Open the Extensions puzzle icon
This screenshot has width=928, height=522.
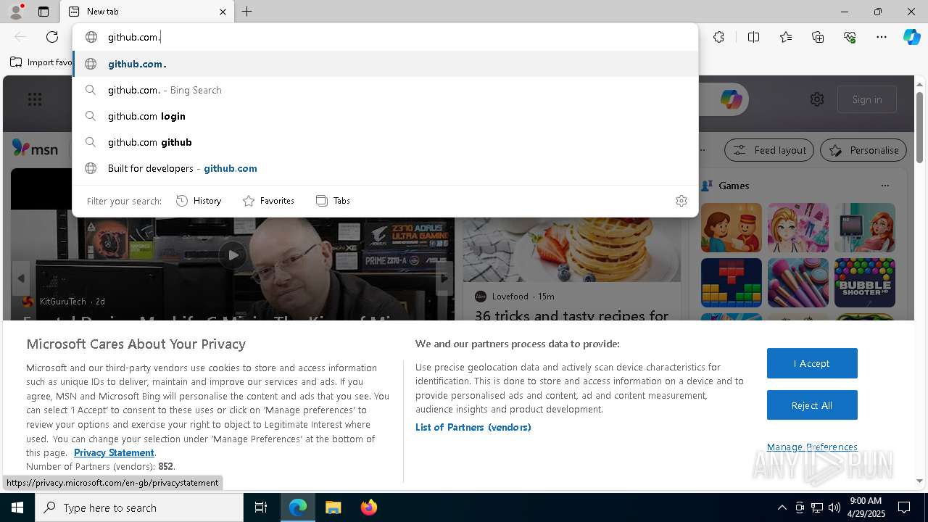(x=718, y=37)
